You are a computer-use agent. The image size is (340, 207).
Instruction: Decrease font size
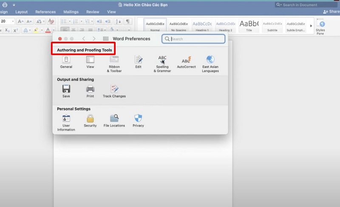tap(29, 21)
